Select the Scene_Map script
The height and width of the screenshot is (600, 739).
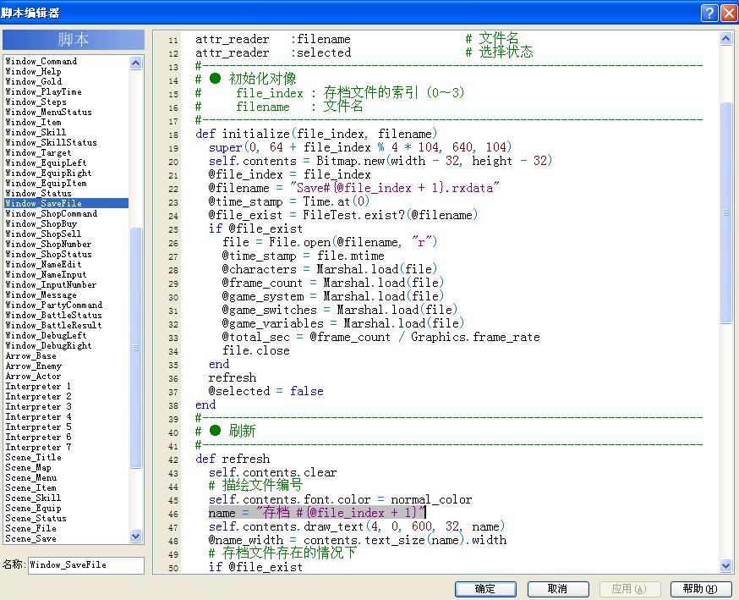(x=28, y=467)
